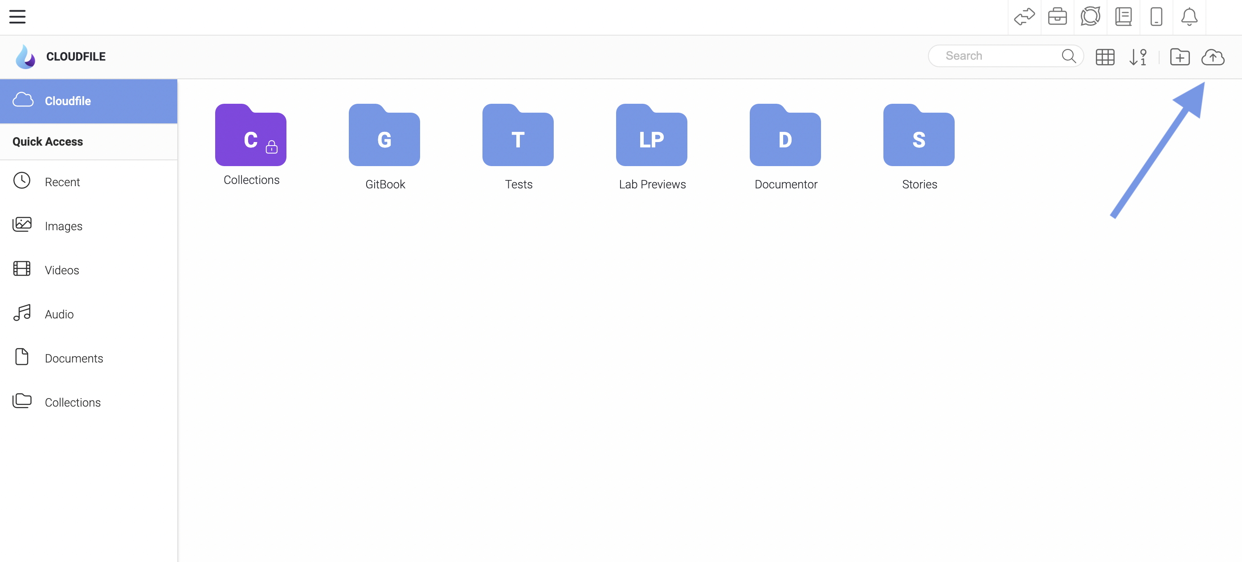This screenshot has width=1242, height=562.
Task: Go to Images quick access
Action: (x=63, y=226)
